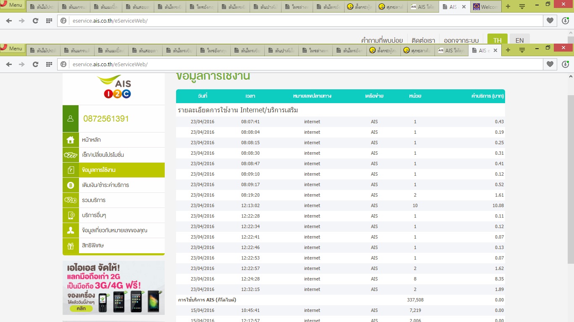Go forward in the front browser window
The height and width of the screenshot is (322, 574).
22,64
